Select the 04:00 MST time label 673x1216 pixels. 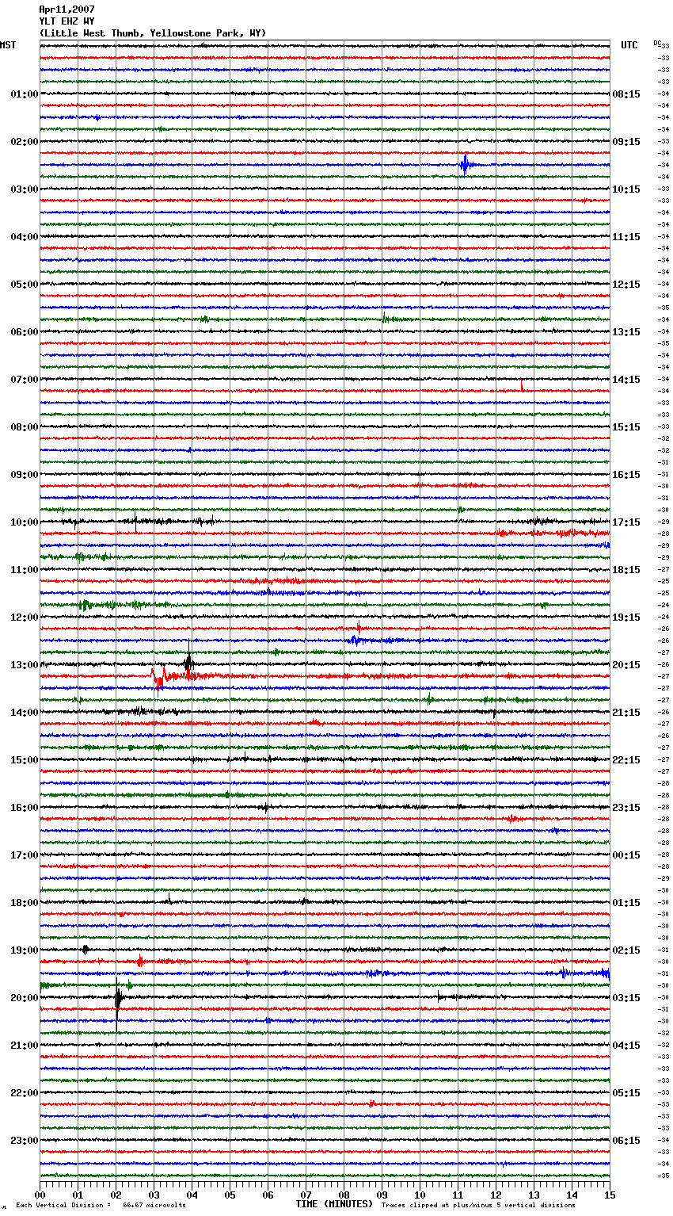pos(24,237)
